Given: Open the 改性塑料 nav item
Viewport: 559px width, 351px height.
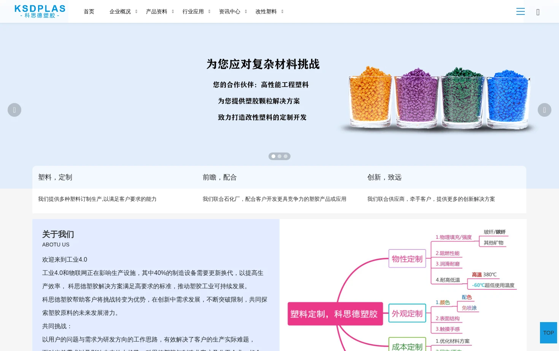Looking at the screenshot, I should tap(266, 11).
